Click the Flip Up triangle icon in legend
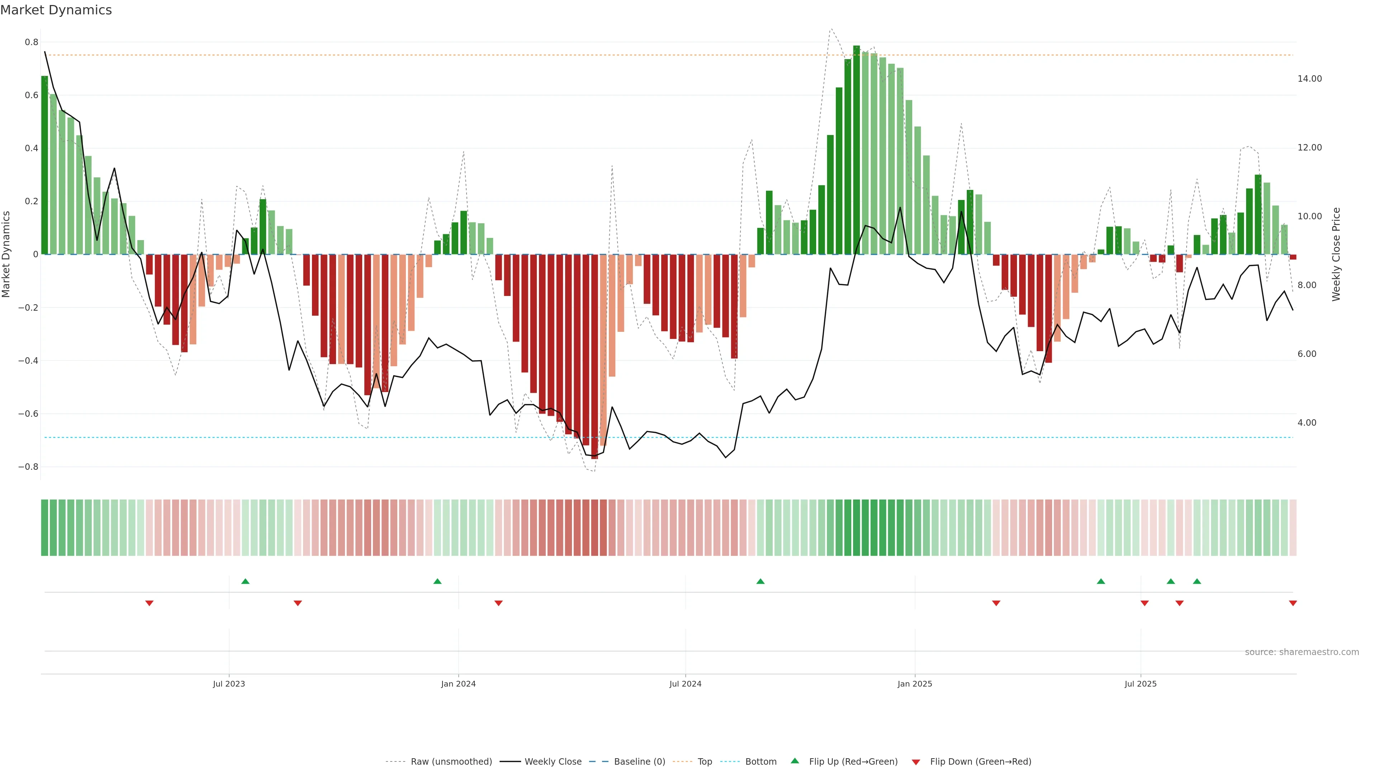The image size is (1377, 774). click(795, 761)
